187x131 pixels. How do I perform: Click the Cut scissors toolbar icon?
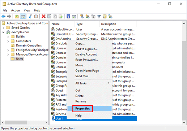click(30, 16)
